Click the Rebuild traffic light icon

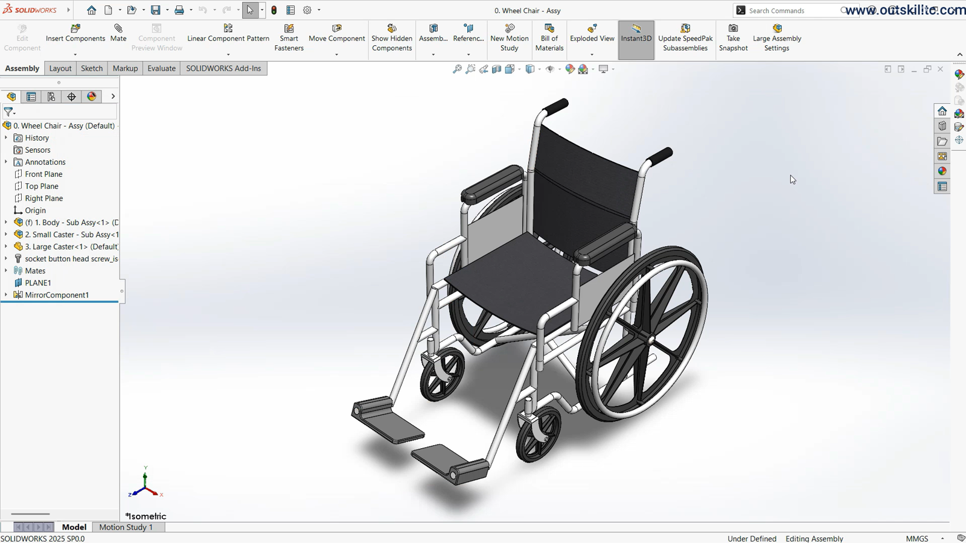[274, 10]
